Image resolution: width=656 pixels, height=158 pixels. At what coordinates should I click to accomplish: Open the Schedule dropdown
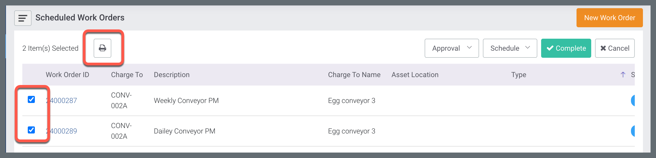pos(510,48)
